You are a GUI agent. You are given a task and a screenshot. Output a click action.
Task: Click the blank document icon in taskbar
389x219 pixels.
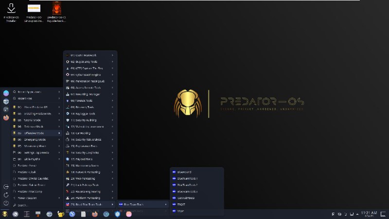click(x=83, y=214)
